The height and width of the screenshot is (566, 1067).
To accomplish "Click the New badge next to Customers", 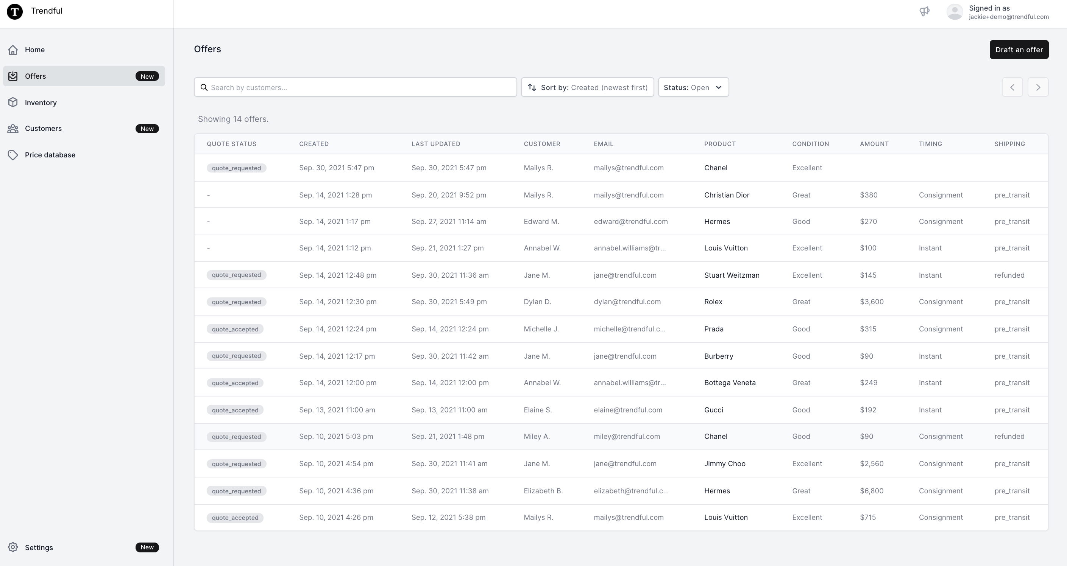I will (x=147, y=129).
